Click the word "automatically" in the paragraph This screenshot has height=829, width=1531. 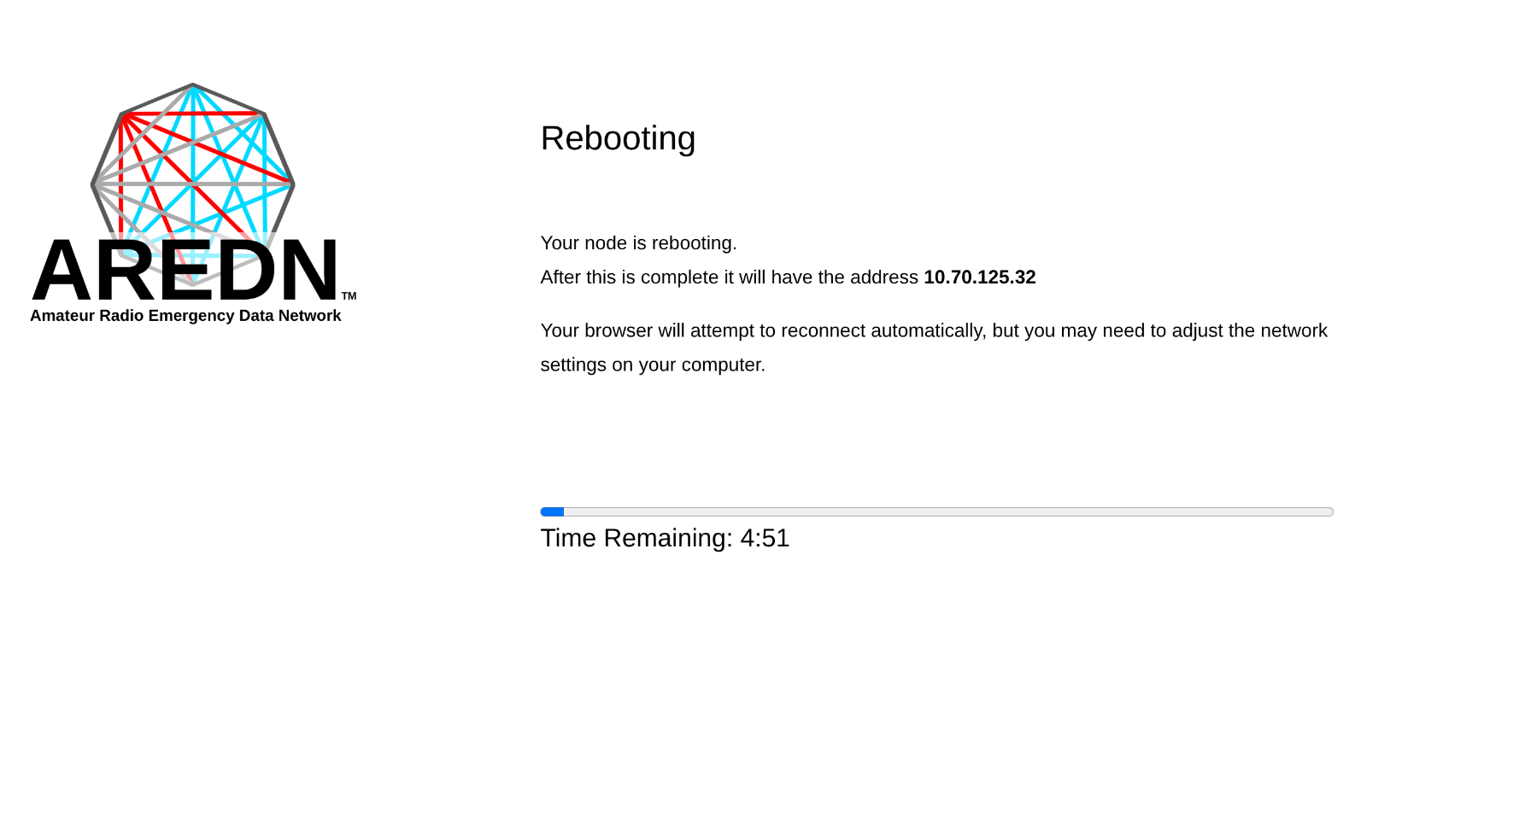[926, 330]
